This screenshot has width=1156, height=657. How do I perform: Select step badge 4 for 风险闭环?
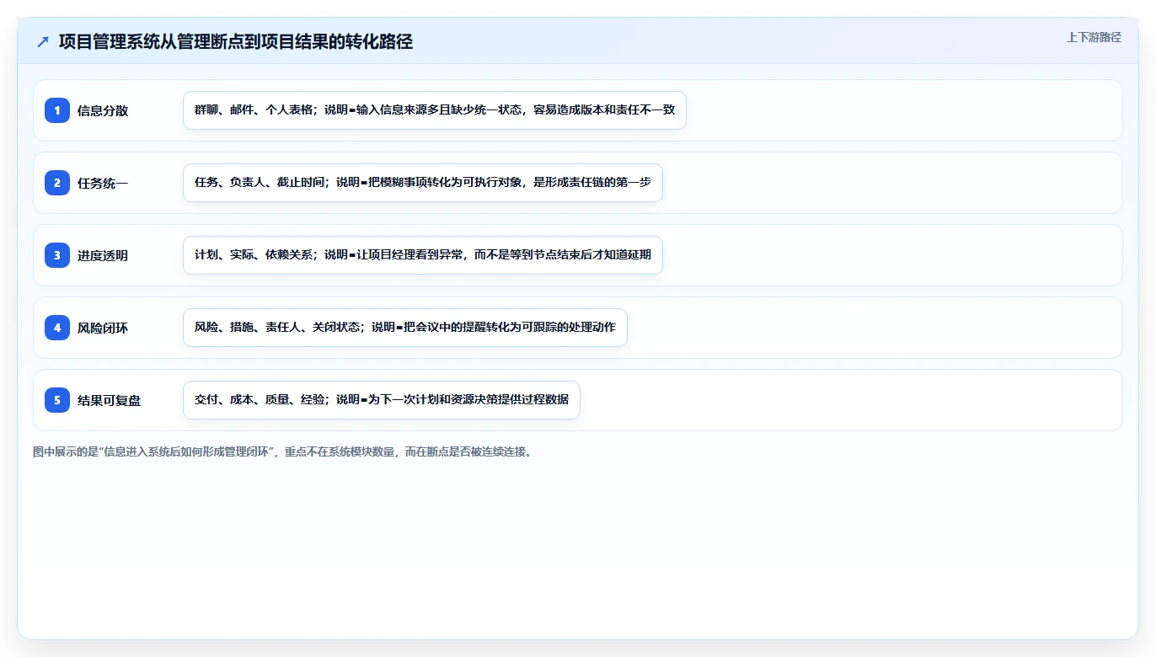click(57, 328)
